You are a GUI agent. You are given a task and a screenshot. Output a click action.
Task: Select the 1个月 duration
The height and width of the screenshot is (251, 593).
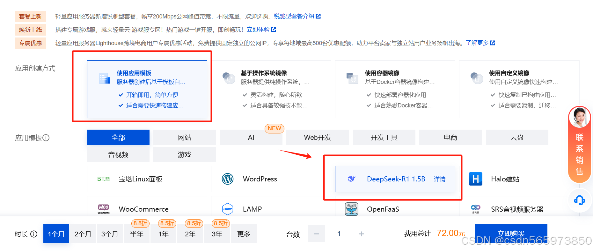click(56, 234)
